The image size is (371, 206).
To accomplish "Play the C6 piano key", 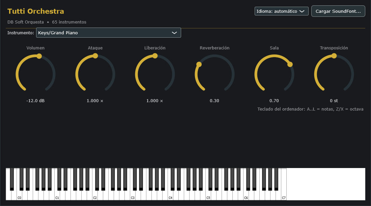I will coord(246,196).
